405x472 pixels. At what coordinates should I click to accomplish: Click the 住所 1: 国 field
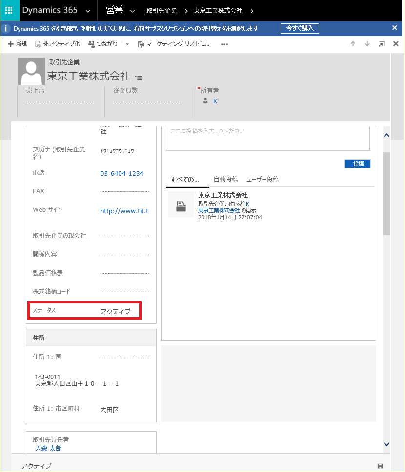click(124, 357)
